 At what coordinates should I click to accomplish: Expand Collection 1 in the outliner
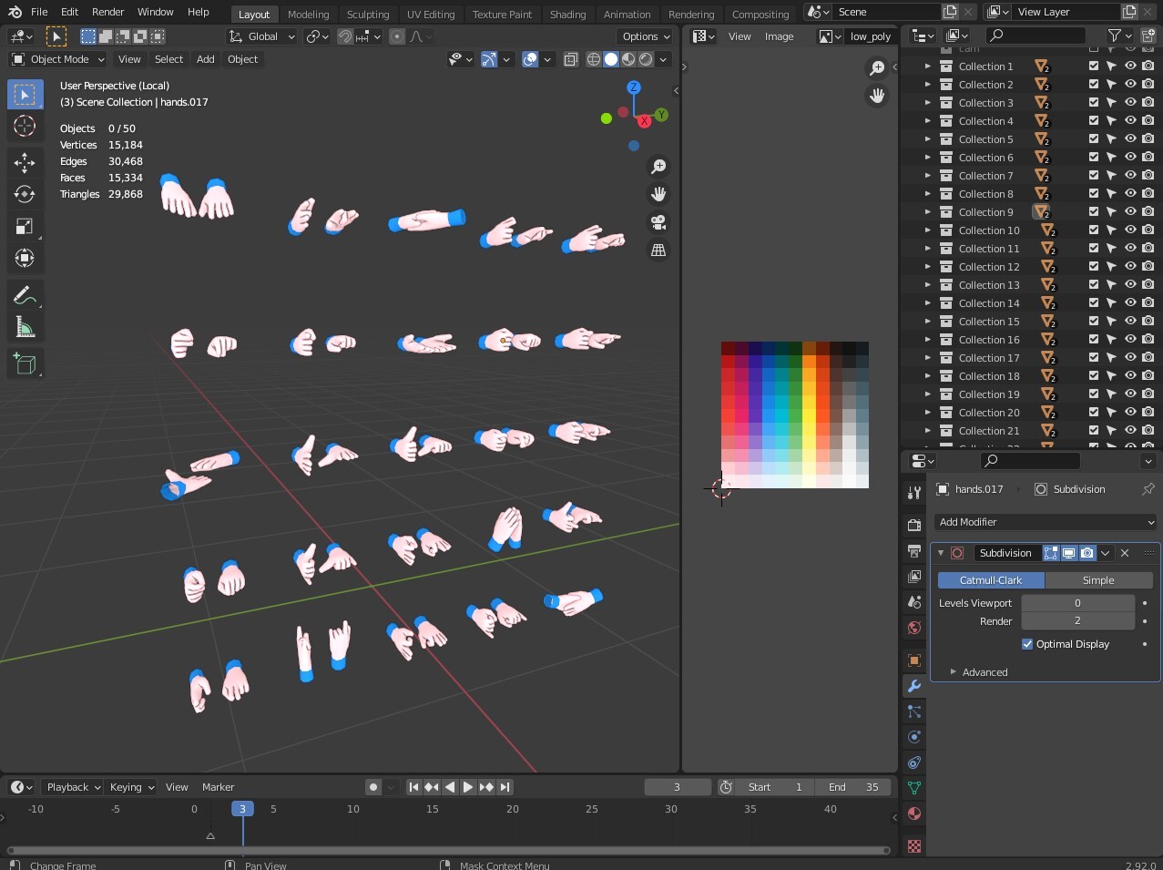click(928, 66)
